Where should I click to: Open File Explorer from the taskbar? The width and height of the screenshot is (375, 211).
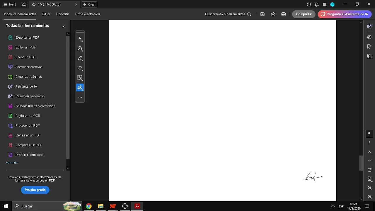click(101, 206)
